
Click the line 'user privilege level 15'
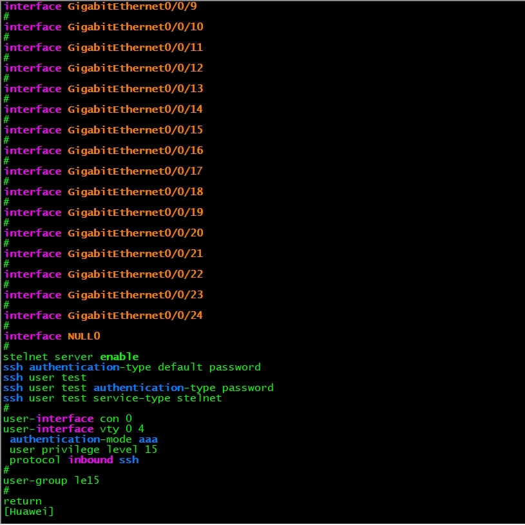[83, 450]
